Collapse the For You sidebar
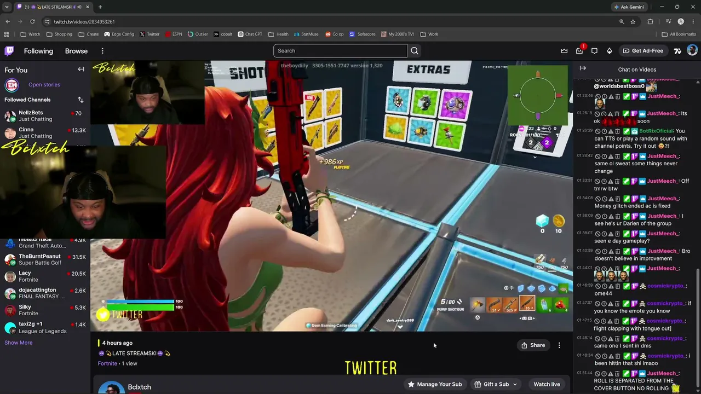Viewport: 701px width, 394px height. tap(81, 69)
